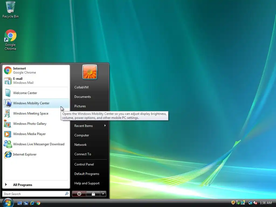Viewport: 276px width, 207px height.
Task: Launch Internet Explorer from Start menu
Action: [36, 154]
